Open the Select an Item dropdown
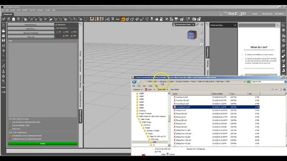Screen dimensions: 287x161 223,25
